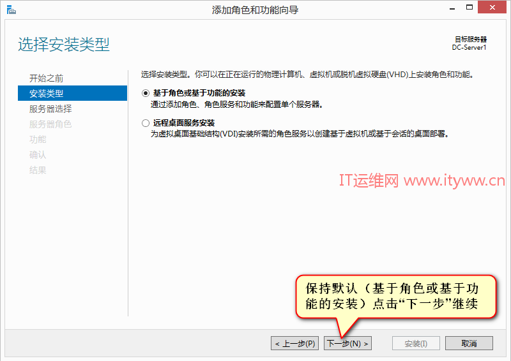Click the 服务器角色 sidebar step
Viewport: 511px width, 361px height.
click(50, 124)
